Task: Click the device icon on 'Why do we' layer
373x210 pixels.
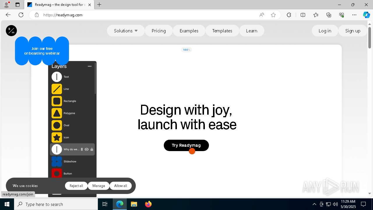Action: tap(82, 149)
